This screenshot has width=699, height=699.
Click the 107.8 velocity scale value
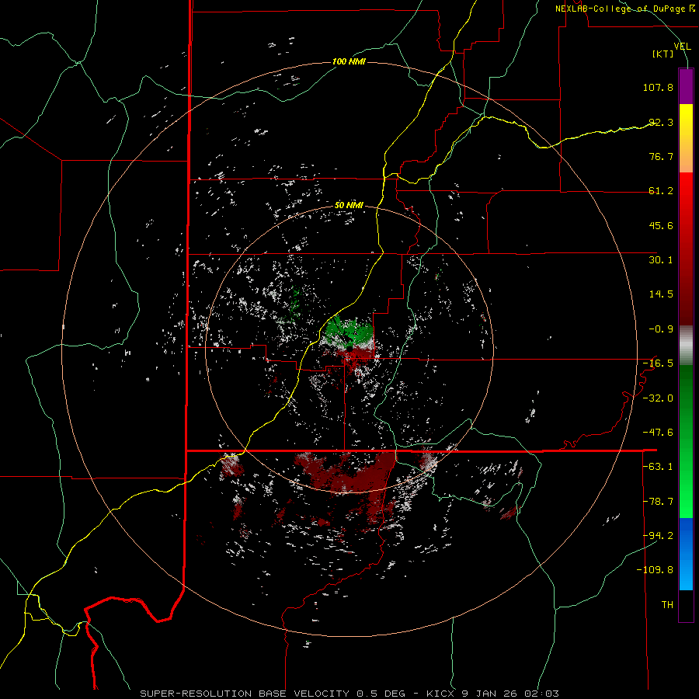658,87
